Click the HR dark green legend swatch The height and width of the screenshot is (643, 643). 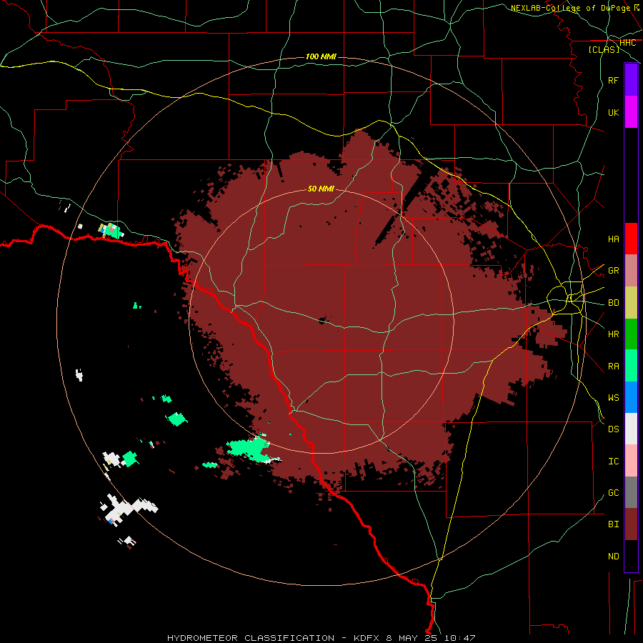631,334
